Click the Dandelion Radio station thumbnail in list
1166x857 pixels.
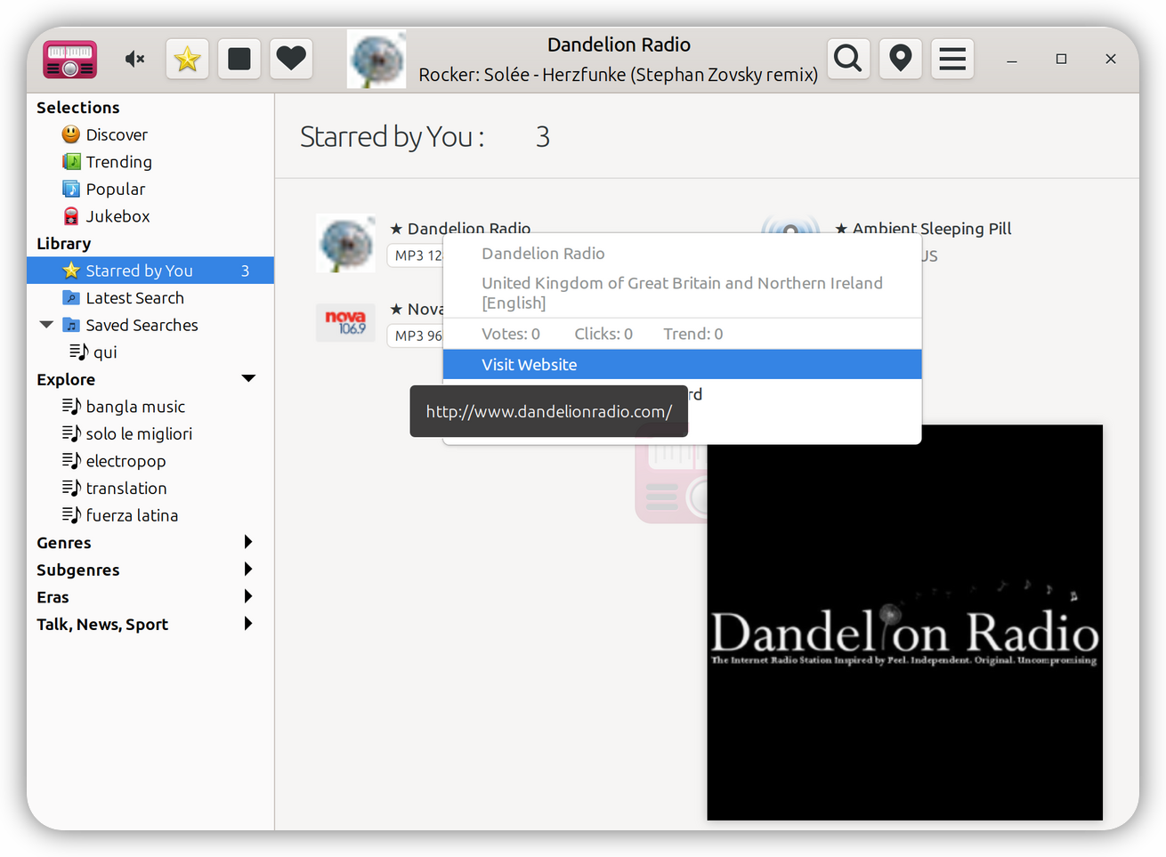(x=345, y=243)
